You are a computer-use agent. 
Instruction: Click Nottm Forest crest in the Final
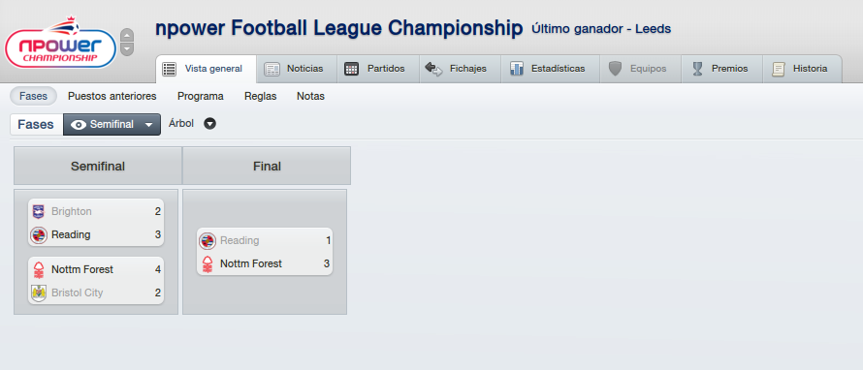click(207, 263)
